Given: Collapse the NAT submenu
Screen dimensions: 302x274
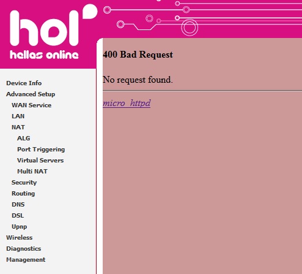Looking at the screenshot, I should pyautogui.click(x=18, y=127).
